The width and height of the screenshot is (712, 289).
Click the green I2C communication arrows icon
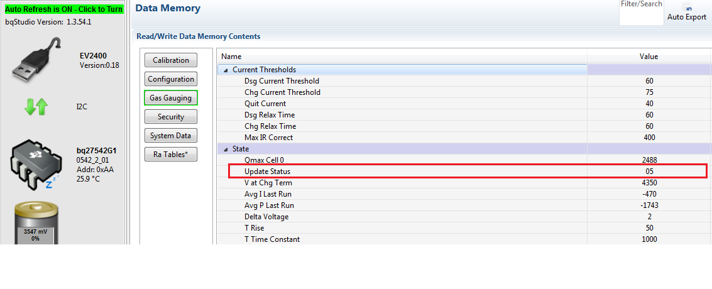pyautogui.click(x=36, y=107)
